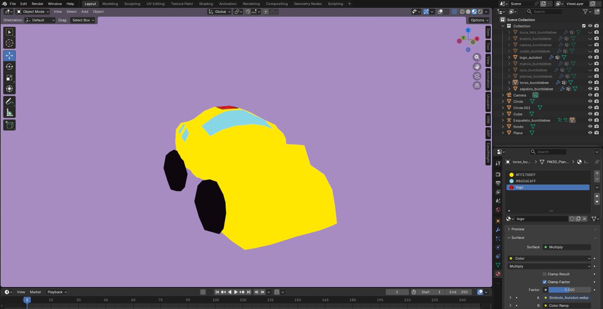Open the Drag Select Box dropdown
The width and height of the screenshot is (603, 309).
click(82, 20)
